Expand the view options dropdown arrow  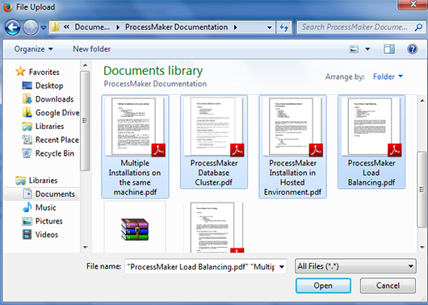coord(367,49)
